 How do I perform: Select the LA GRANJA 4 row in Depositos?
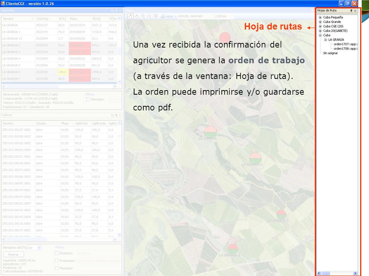point(59,59)
